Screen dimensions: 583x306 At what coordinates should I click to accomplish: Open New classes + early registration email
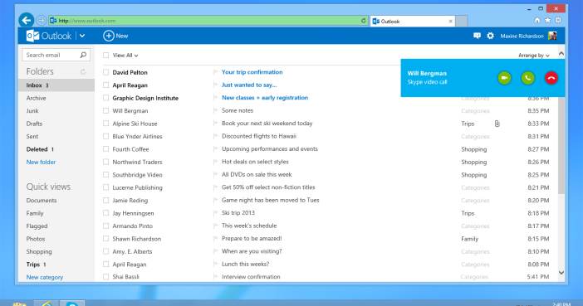tap(265, 98)
